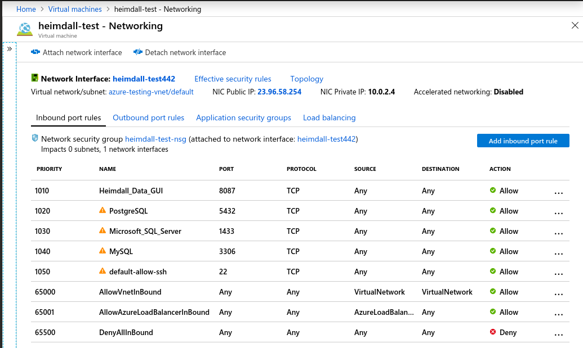Close the Networking blade
Viewport: 583px width, 348px height.
coord(575,25)
